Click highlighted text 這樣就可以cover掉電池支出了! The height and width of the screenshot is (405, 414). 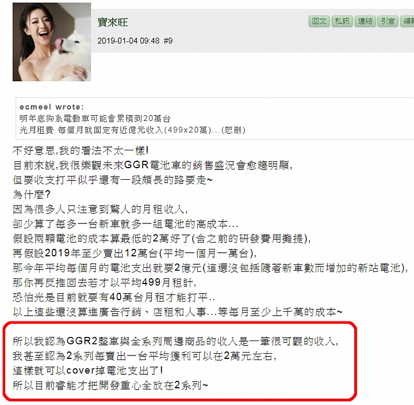87,370
